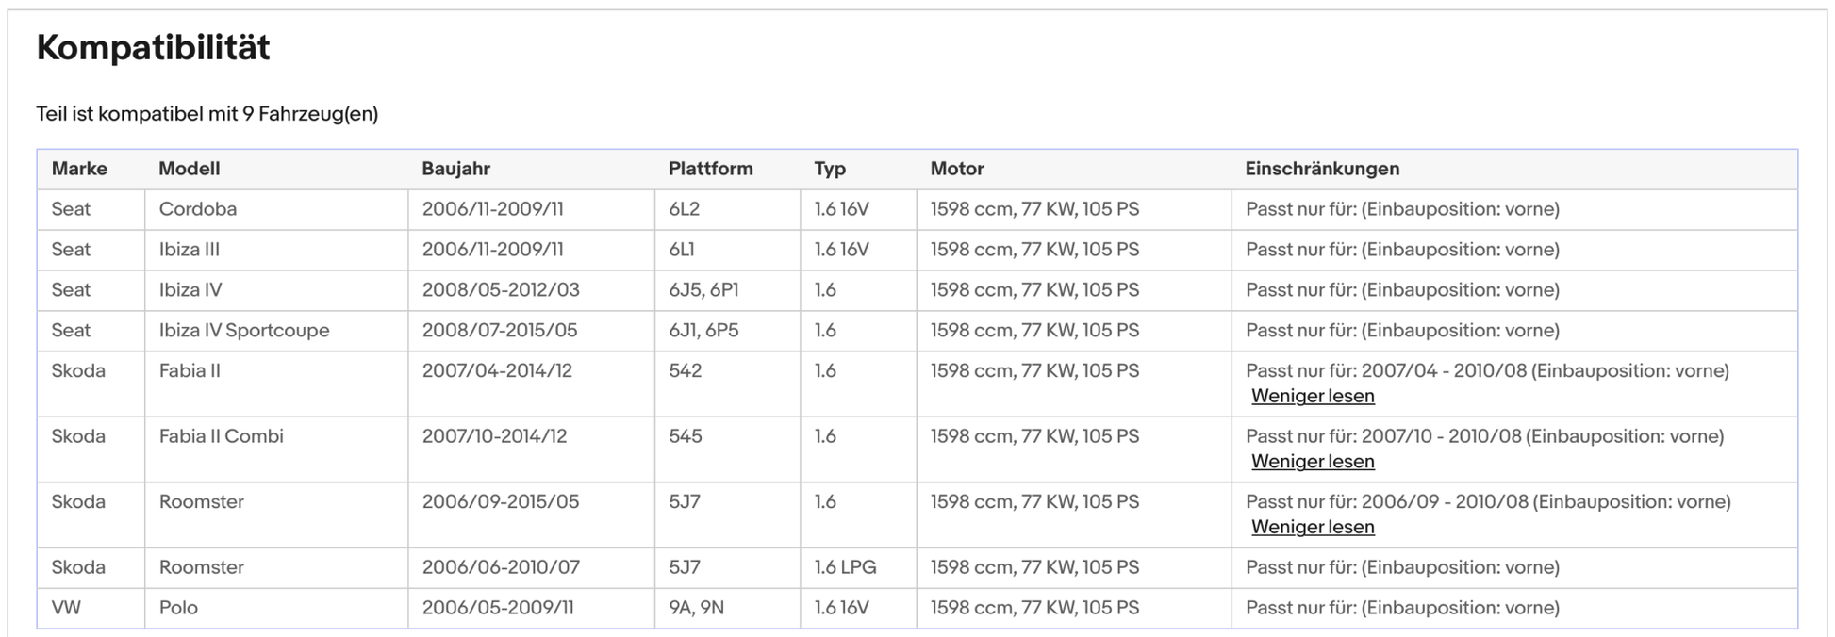Click the Typ column header
This screenshot has width=1835, height=637.
[830, 169]
